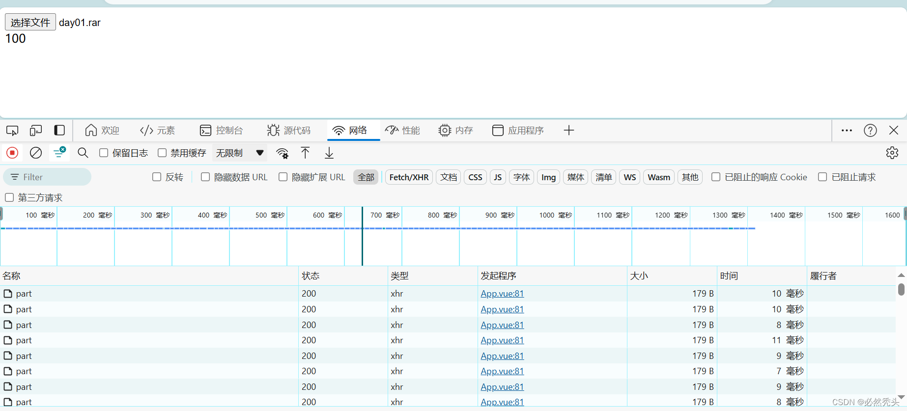Open DevTools help question icon
This screenshot has width=907, height=411.
[x=870, y=130]
